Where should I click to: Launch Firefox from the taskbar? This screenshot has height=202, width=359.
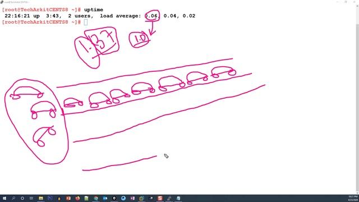pyautogui.click(x=77, y=198)
